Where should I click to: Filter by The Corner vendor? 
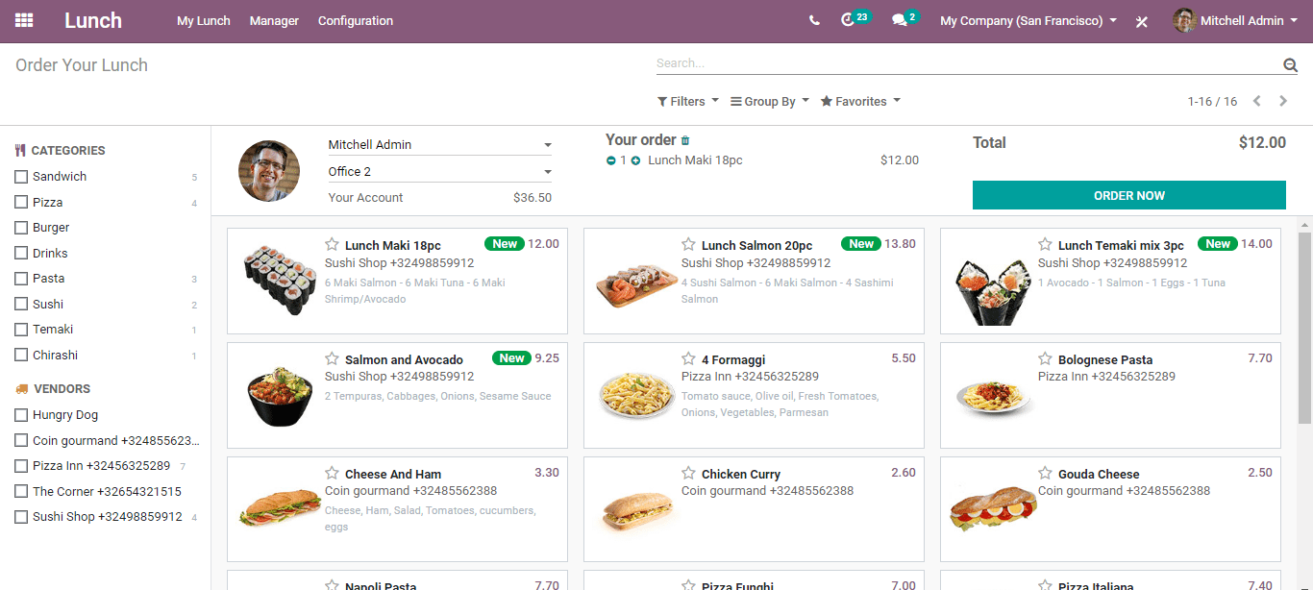[x=21, y=492]
